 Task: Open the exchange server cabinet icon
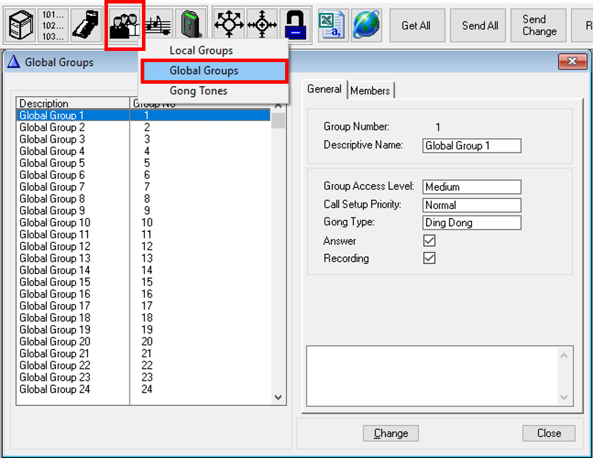tap(21, 25)
